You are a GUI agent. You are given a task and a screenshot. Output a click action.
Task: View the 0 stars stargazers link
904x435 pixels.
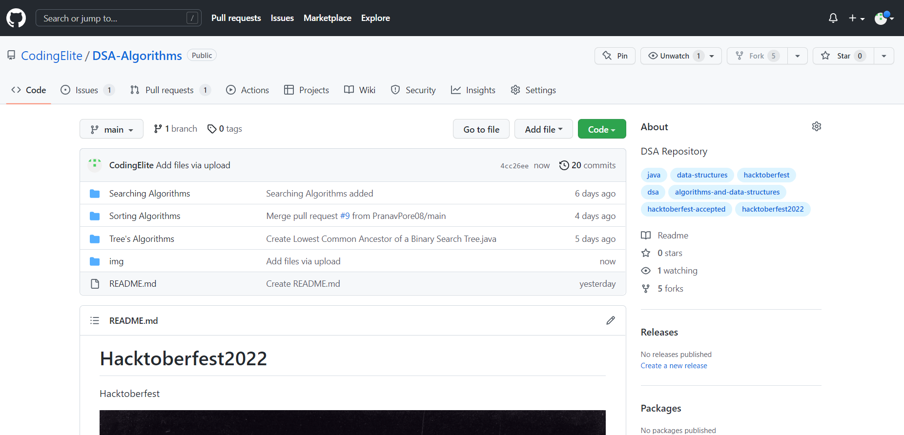(x=662, y=253)
